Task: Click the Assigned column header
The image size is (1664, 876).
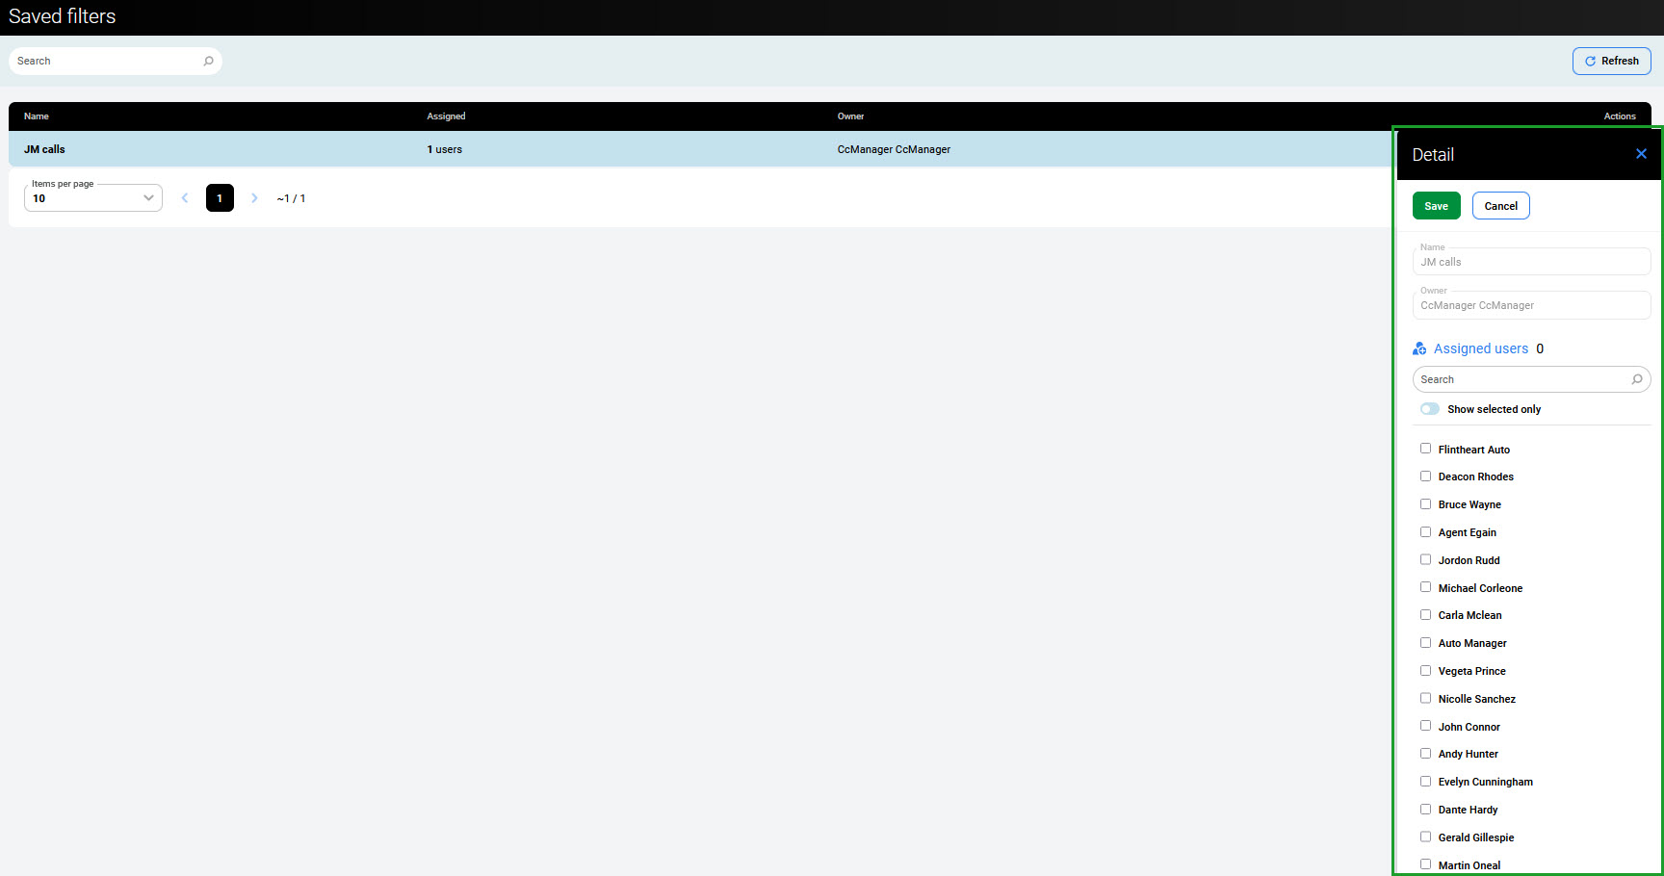Action: [446, 116]
